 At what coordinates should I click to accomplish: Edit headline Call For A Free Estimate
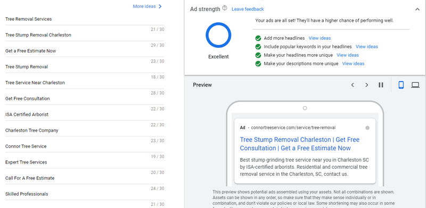pos(85,178)
